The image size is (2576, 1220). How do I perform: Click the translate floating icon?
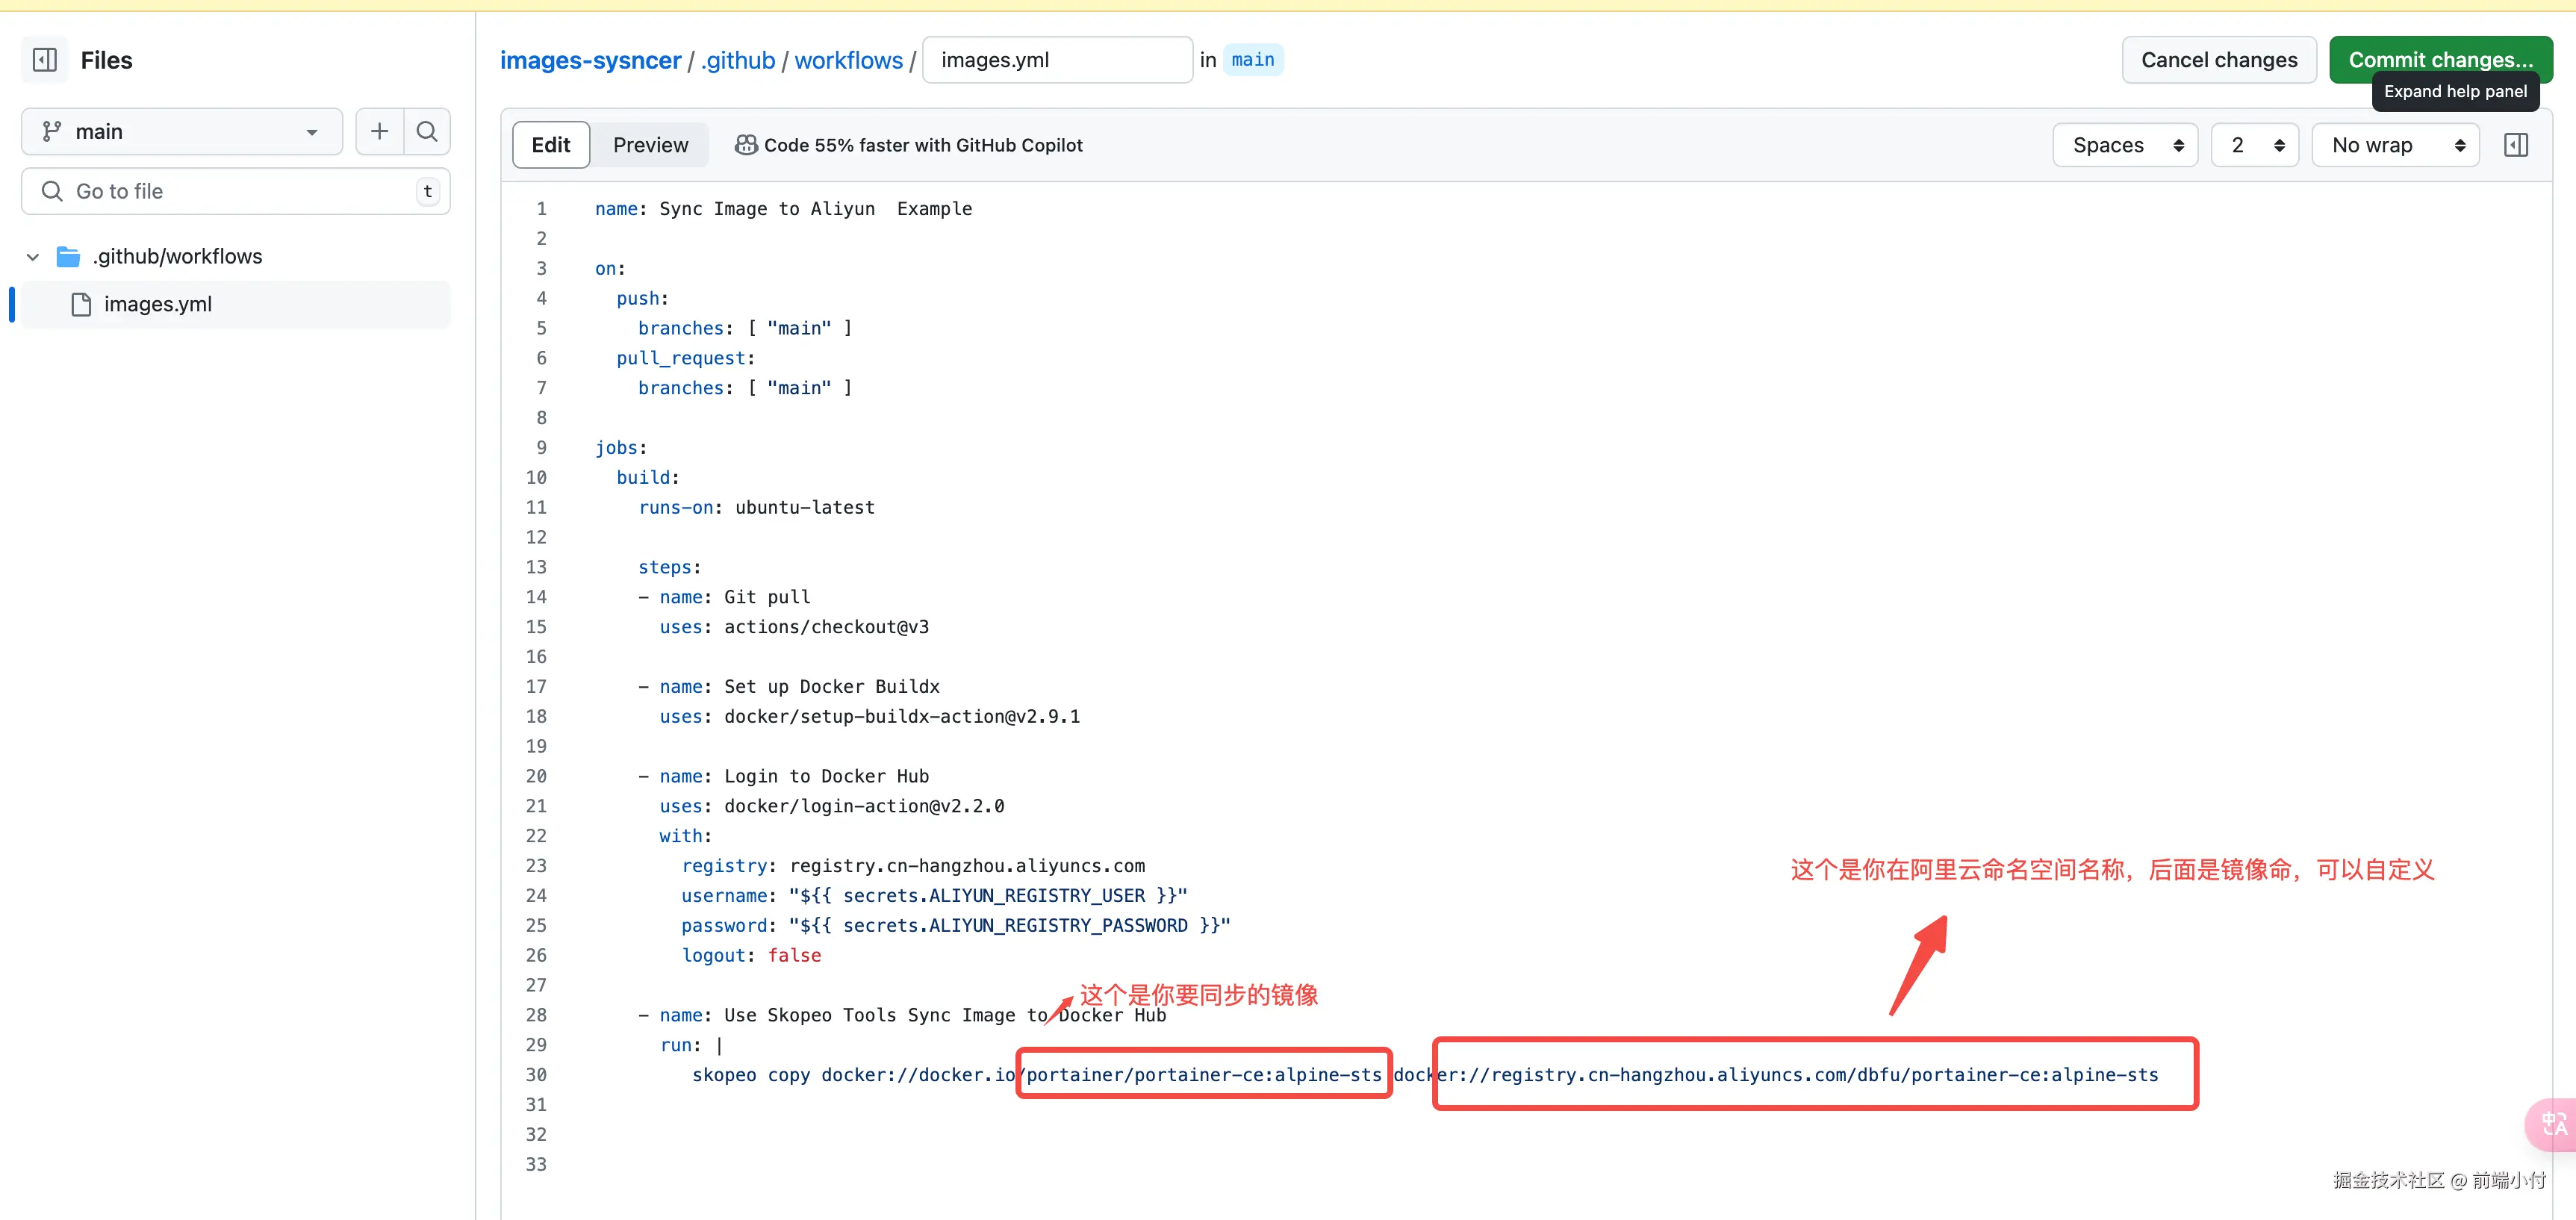[x=2553, y=1124]
